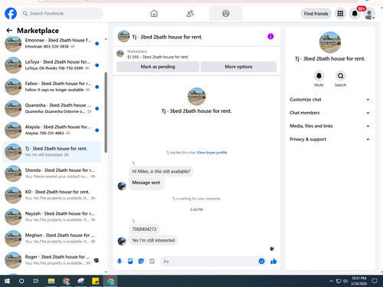The height and width of the screenshot is (287, 383).
Task: Click the attach photo icon
Action: [130, 261]
